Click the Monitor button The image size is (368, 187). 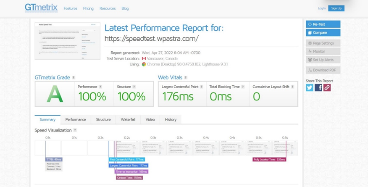(323, 51)
